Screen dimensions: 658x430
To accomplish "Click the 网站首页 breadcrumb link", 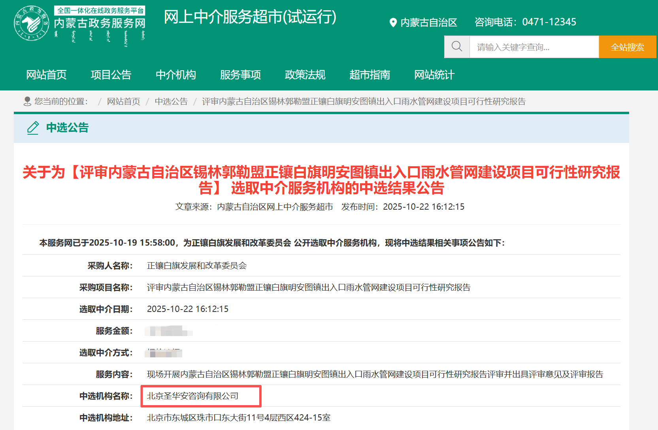I will click(123, 101).
